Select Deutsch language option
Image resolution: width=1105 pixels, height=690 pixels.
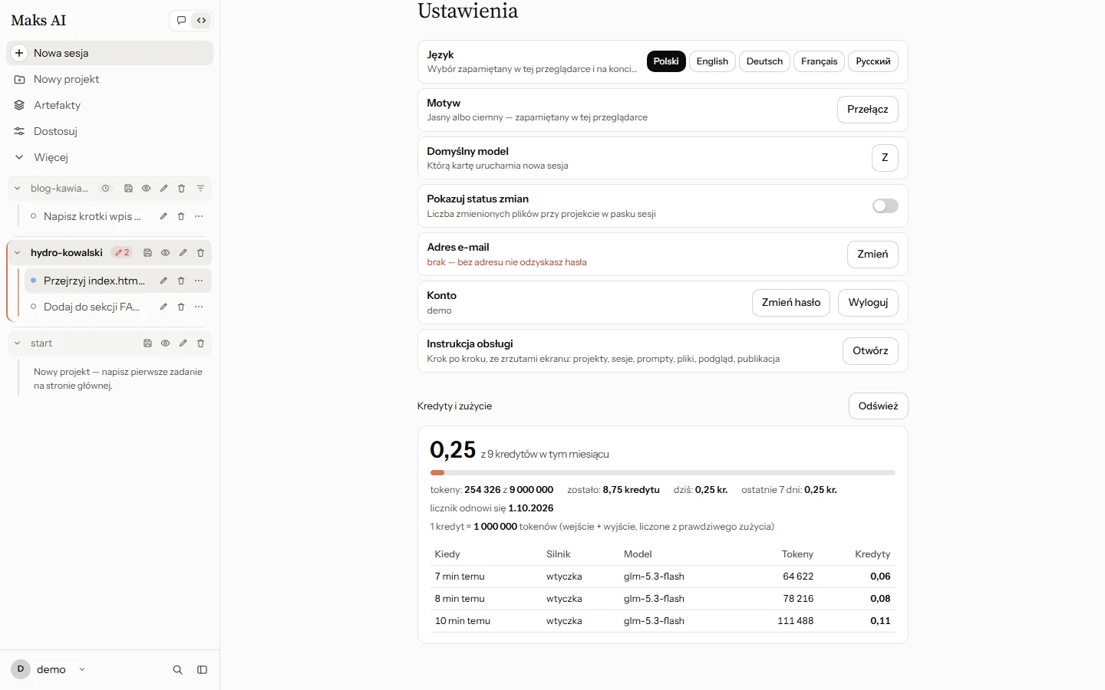(764, 61)
